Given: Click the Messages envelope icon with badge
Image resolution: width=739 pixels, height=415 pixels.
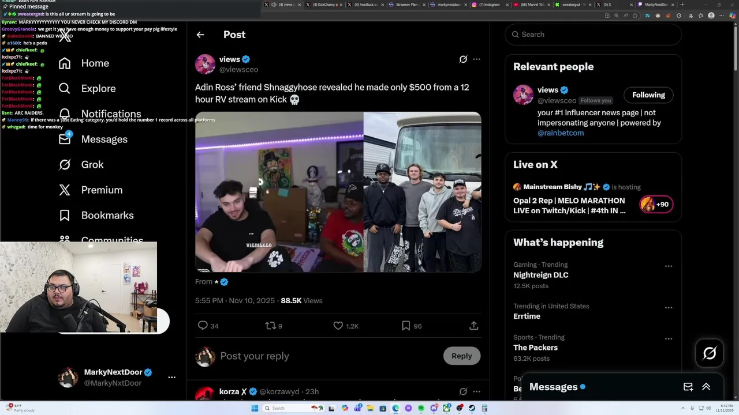Looking at the screenshot, I should click(65, 138).
